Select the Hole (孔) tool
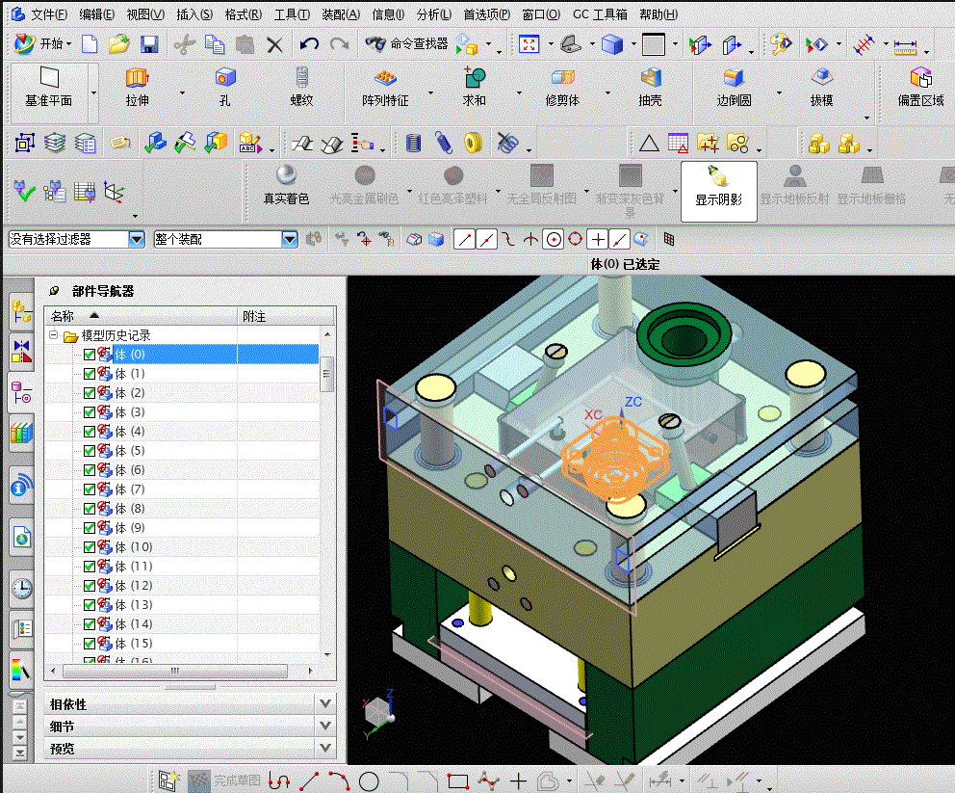 (224, 87)
